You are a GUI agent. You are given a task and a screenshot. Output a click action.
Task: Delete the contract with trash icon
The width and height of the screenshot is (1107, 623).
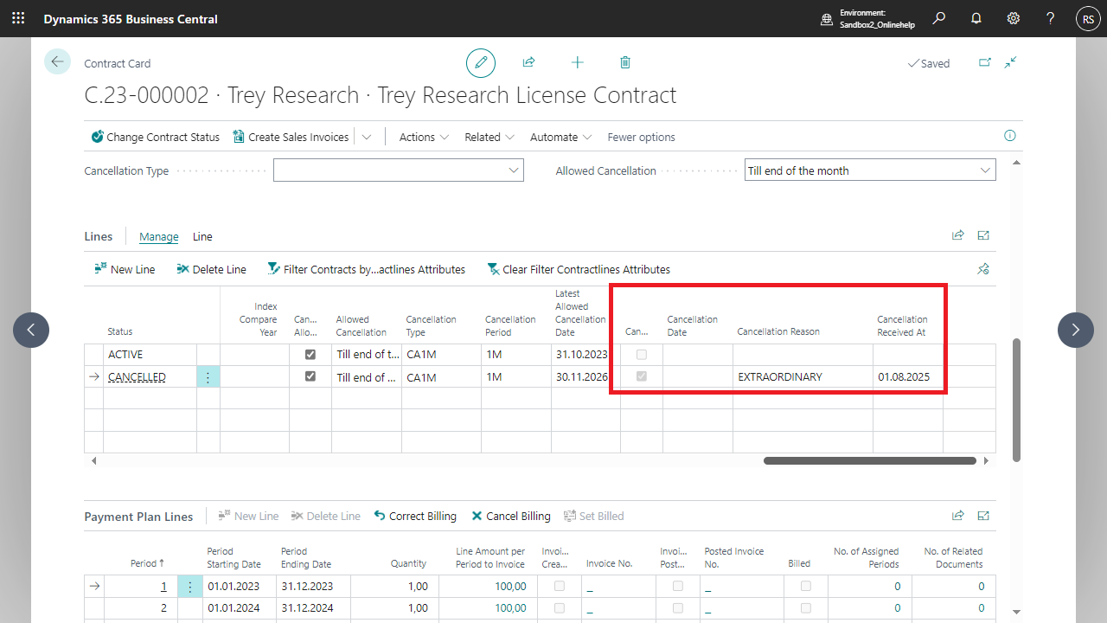click(625, 62)
